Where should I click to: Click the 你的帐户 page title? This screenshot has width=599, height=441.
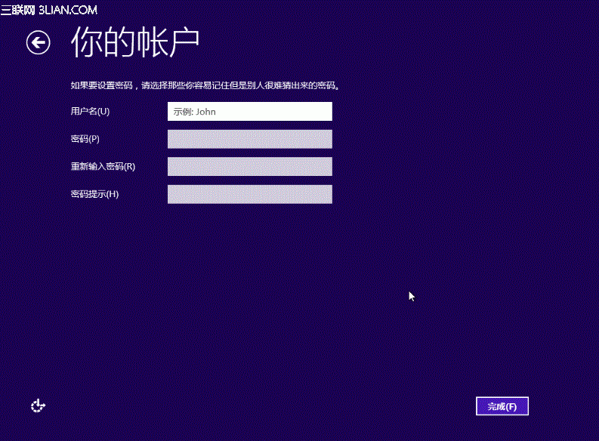point(135,43)
